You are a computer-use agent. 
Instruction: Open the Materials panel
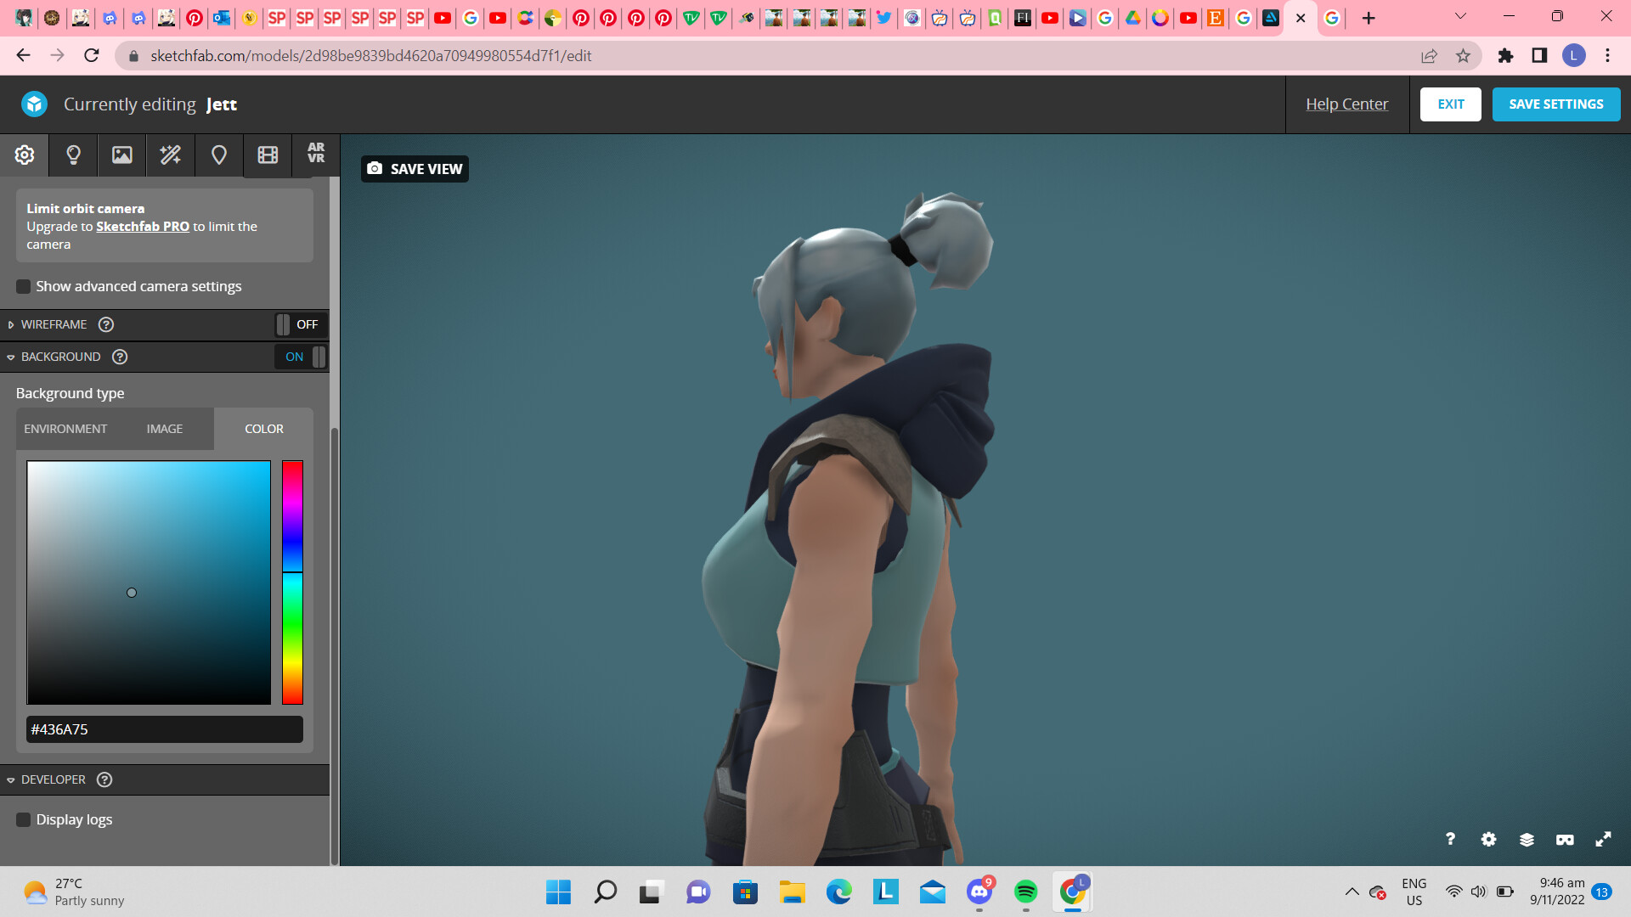(121, 155)
